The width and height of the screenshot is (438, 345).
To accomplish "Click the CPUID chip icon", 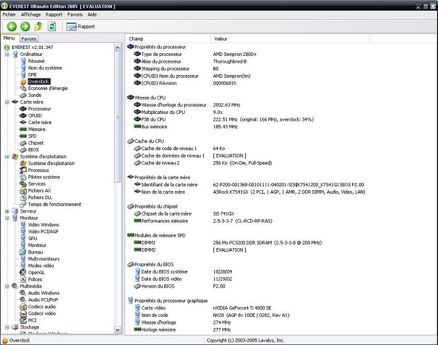I will click(23, 116).
